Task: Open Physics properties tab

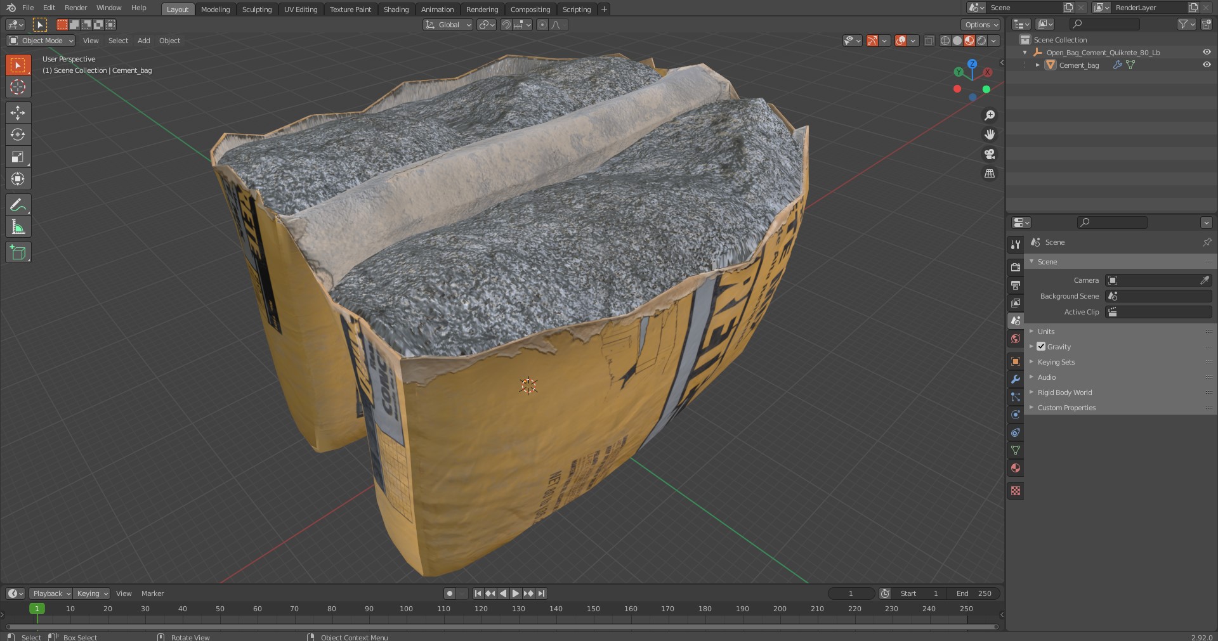Action: click(1016, 415)
